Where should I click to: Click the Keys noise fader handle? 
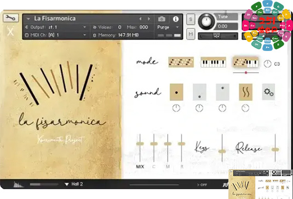coord(222,151)
